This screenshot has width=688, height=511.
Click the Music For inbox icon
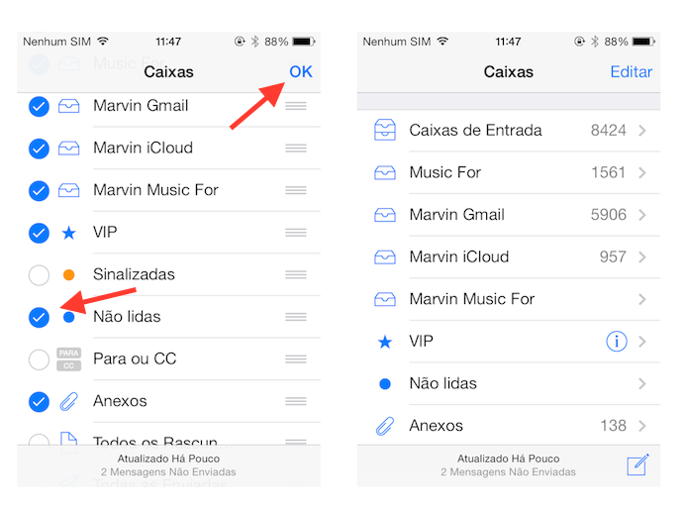coord(385,172)
